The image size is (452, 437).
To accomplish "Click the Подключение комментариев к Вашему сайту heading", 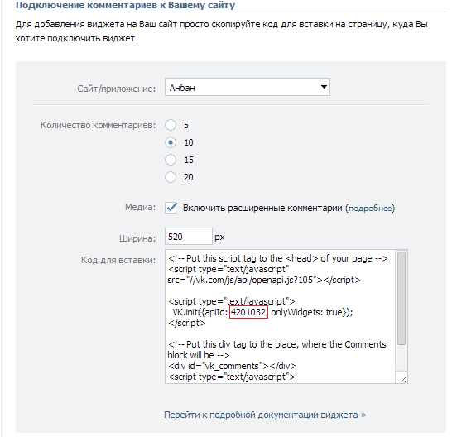I will click(125, 5).
